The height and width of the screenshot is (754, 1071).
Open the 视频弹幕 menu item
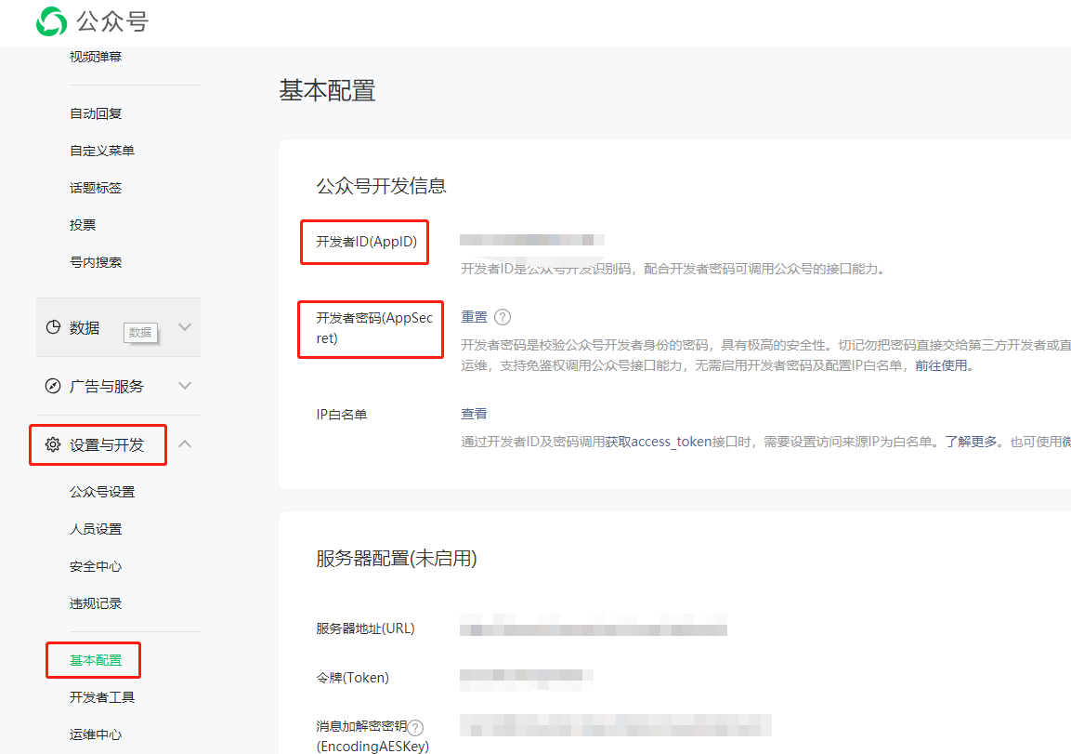point(96,57)
